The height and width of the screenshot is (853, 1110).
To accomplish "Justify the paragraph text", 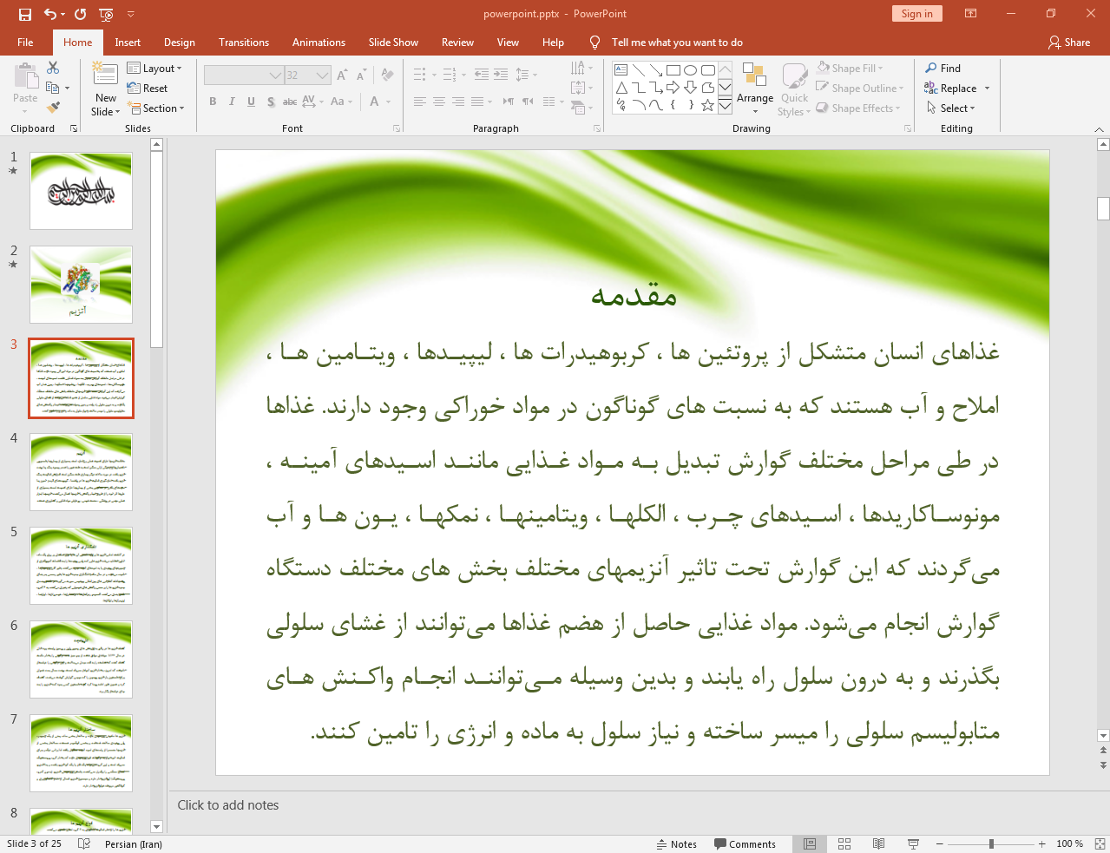I will 477,102.
